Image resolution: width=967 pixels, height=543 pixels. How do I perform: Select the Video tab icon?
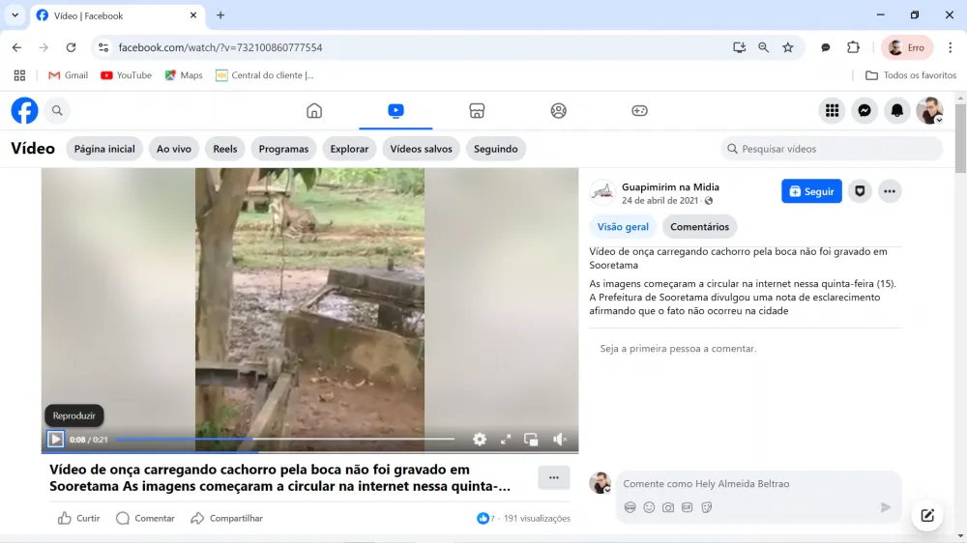(396, 111)
